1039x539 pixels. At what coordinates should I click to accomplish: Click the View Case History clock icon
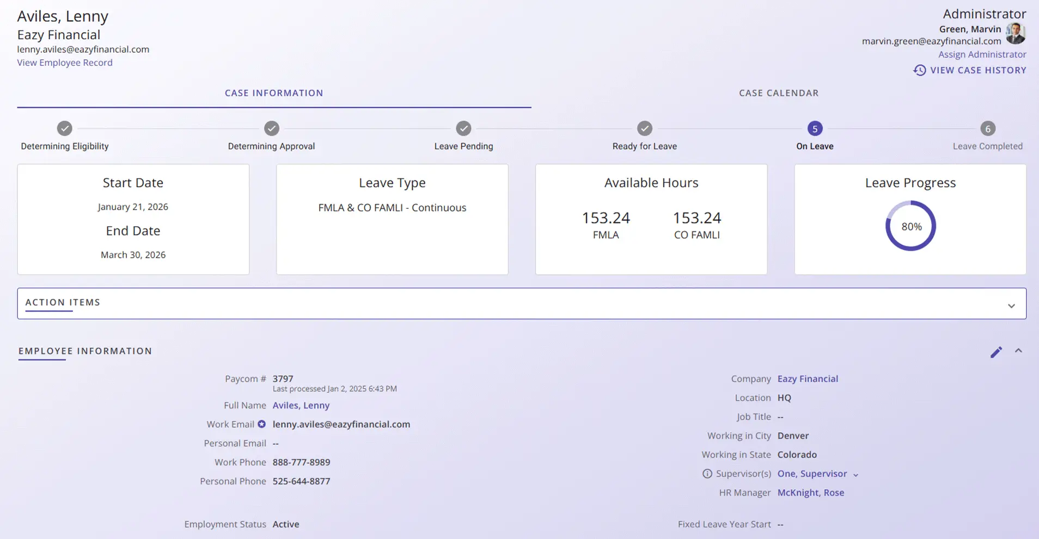tap(919, 70)
